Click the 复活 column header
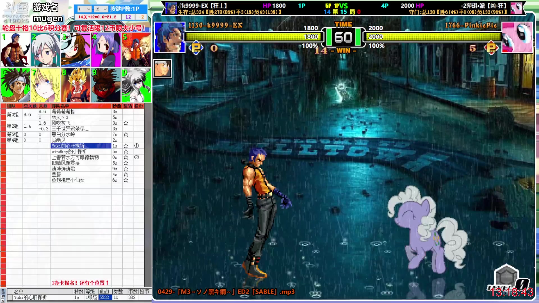 (x=128, y=106)
